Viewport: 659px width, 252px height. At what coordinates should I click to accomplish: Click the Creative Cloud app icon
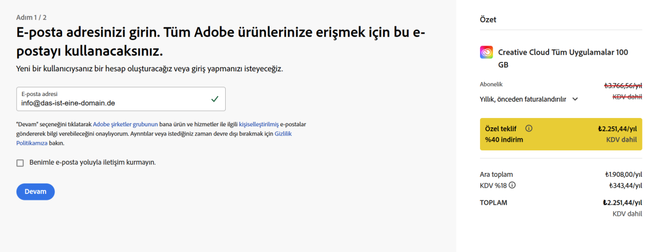(x=487, y=53)
